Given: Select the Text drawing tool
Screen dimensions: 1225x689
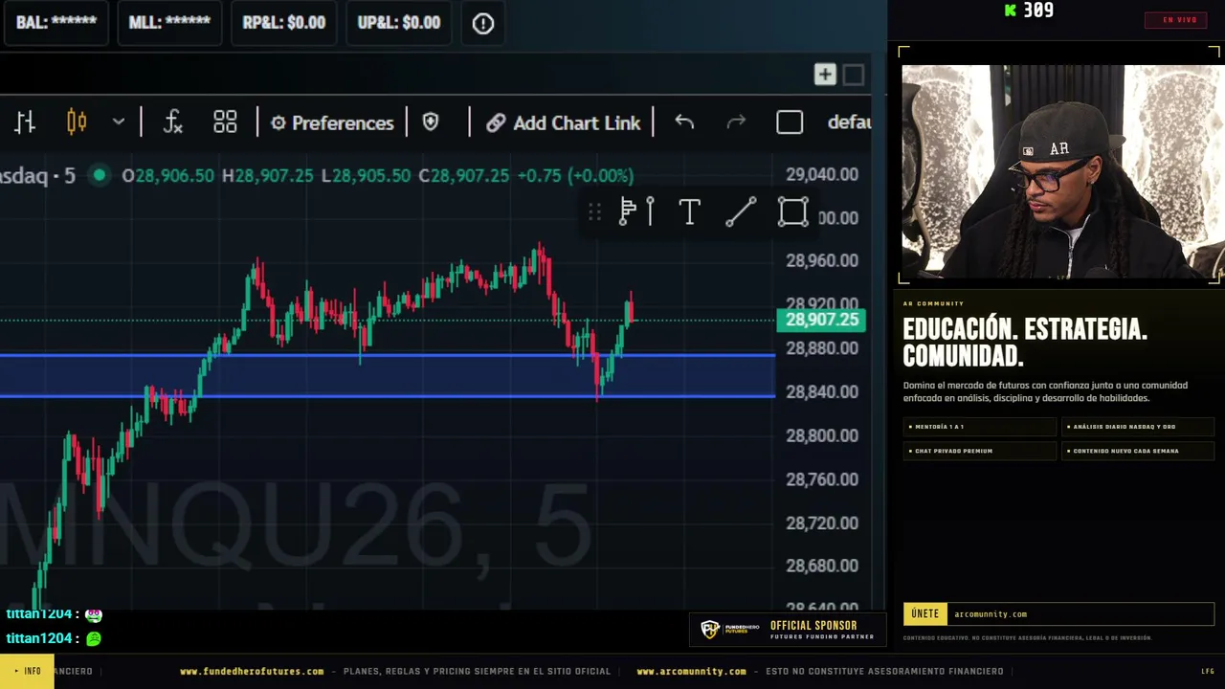Looking at the screenshot, I should click(x=690, y=211).
